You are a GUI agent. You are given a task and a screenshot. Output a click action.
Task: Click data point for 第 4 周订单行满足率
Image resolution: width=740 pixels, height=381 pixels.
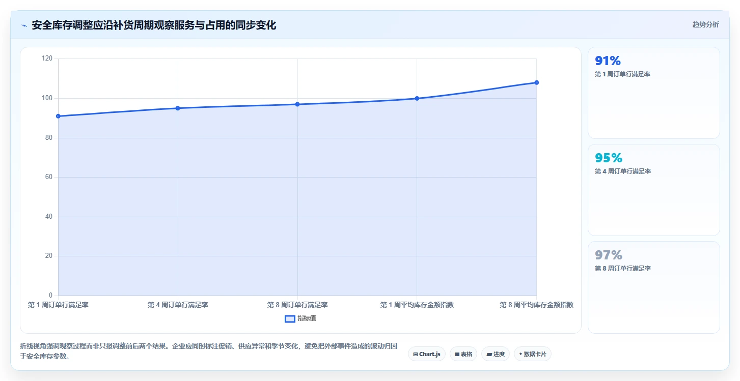coord(178,108)
